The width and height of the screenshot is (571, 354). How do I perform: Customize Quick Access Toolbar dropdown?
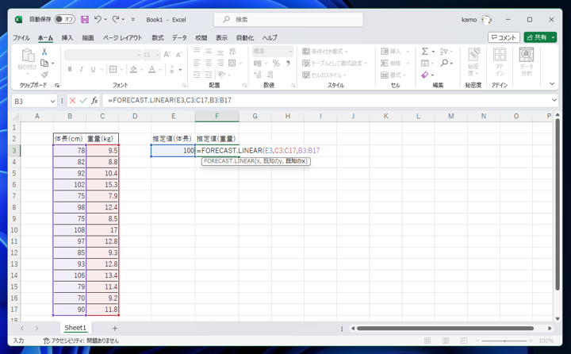pos(133,19)
